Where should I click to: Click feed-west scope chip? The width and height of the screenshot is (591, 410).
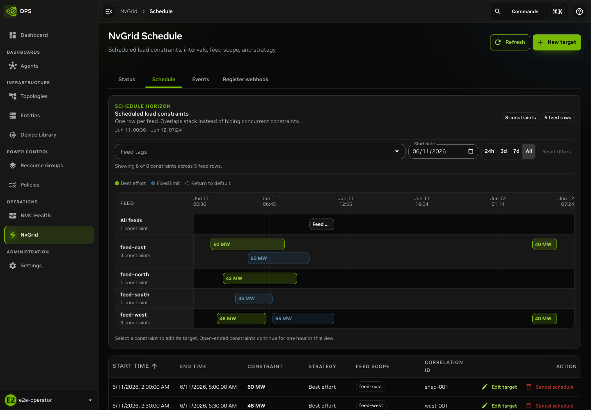(x=371, y=405)
